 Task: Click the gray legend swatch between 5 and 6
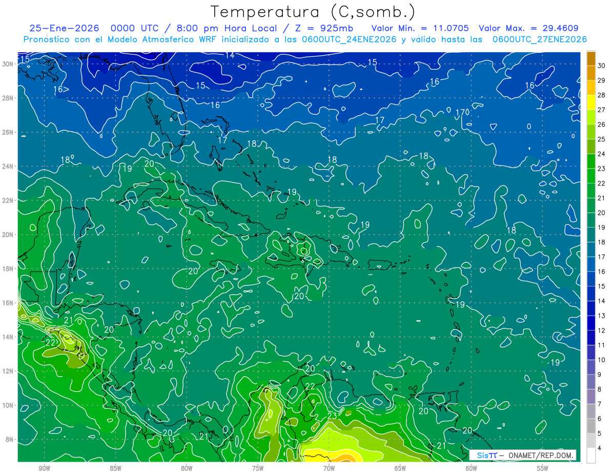tap(591, 426)
